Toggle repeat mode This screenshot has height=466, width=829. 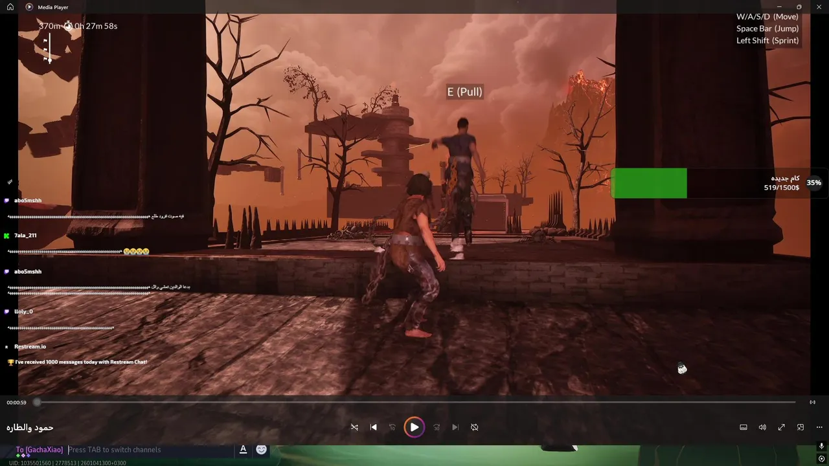point(474,427)
